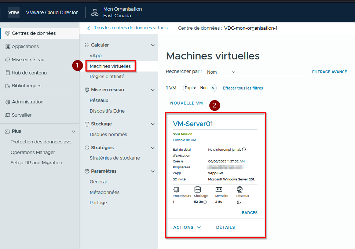Collapse the Mise en réseau section chevron
Viewport: 355px width, 249px height.
point(153,90)
